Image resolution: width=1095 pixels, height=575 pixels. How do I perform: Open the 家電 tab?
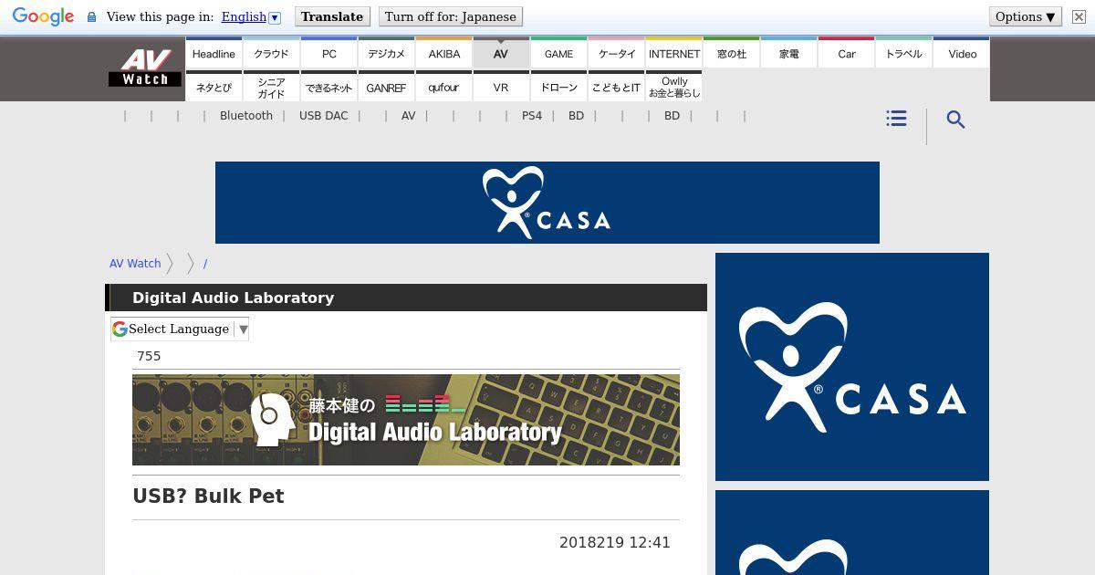pos(788,53)
